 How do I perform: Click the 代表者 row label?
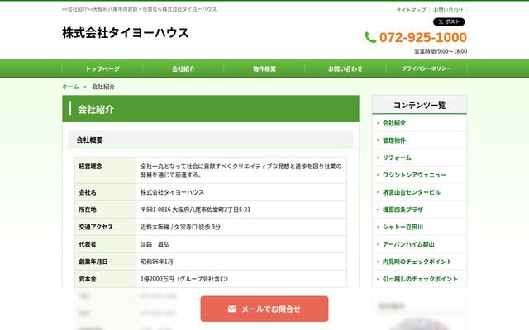pyautogui.click(x=88, y=244)
